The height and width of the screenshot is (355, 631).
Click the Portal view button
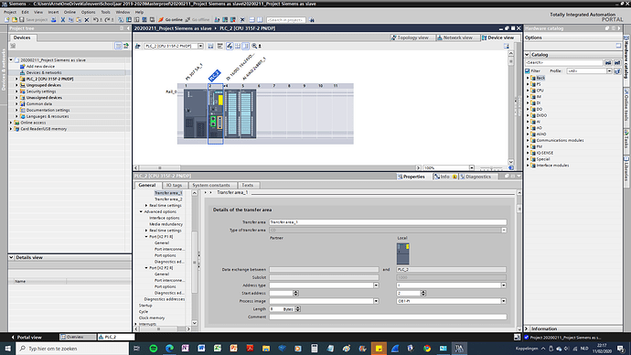[x=27, y=338]
